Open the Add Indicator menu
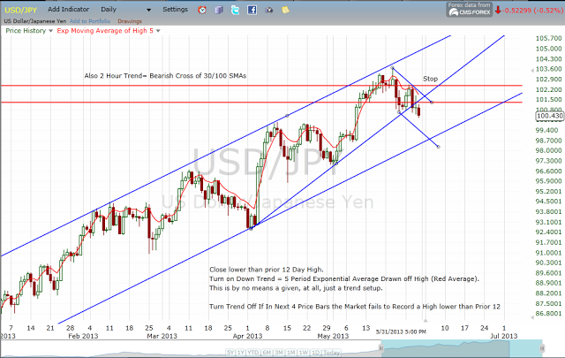The image size is (565, 358). tap(68, 10)
